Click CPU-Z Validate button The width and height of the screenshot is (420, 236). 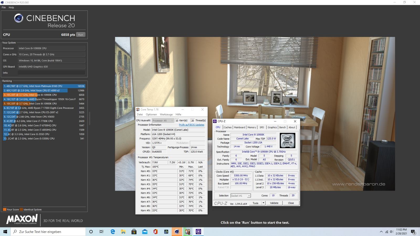pos(274,203)
